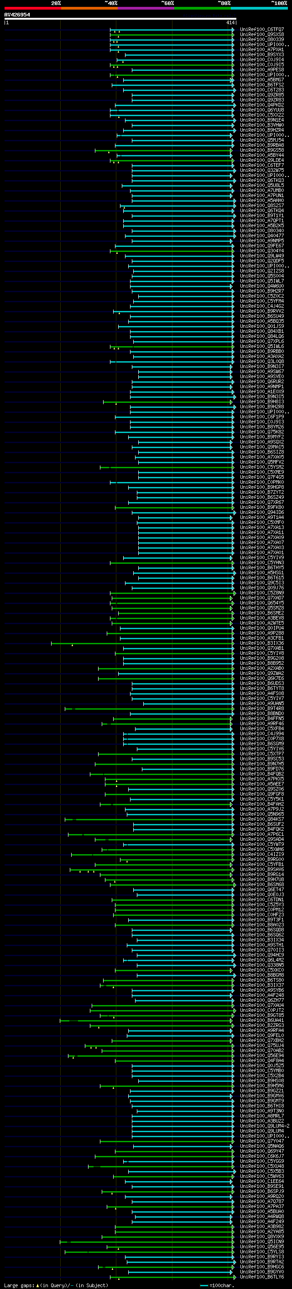
Task: Open hit UniRef100_A5BY44
Action: [261, 155]
